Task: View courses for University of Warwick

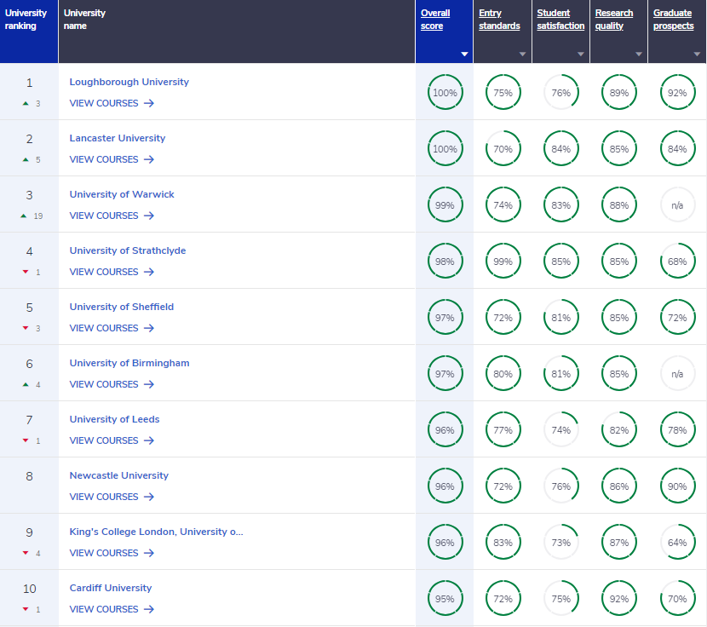Action: click(x=112, y=216)
